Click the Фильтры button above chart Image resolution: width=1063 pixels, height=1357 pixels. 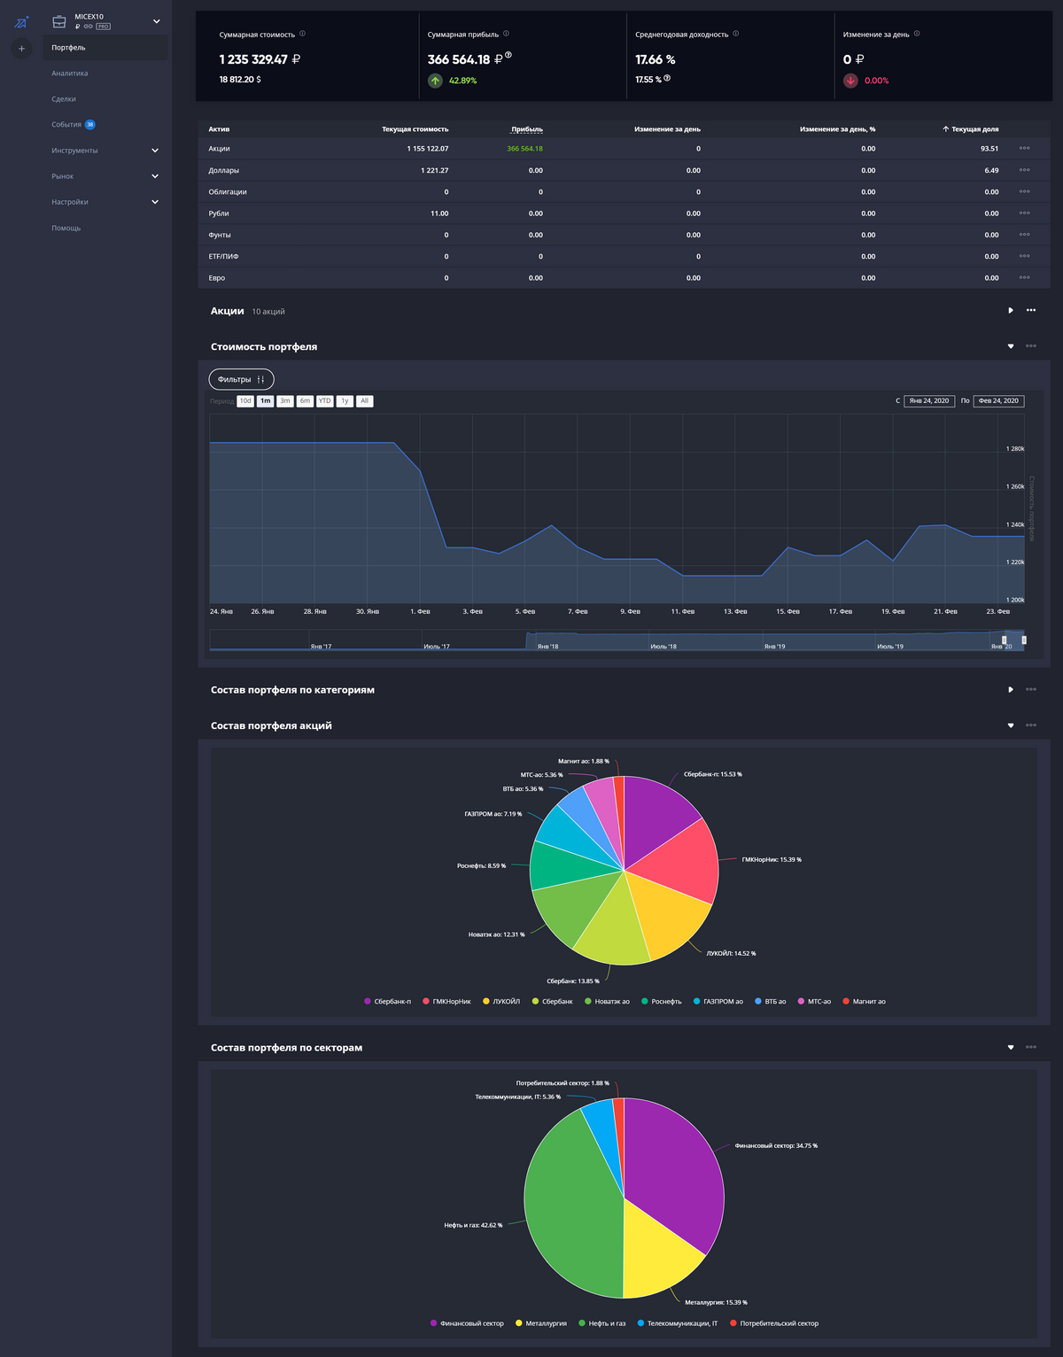pyautogui.click(x=241, y=379)
